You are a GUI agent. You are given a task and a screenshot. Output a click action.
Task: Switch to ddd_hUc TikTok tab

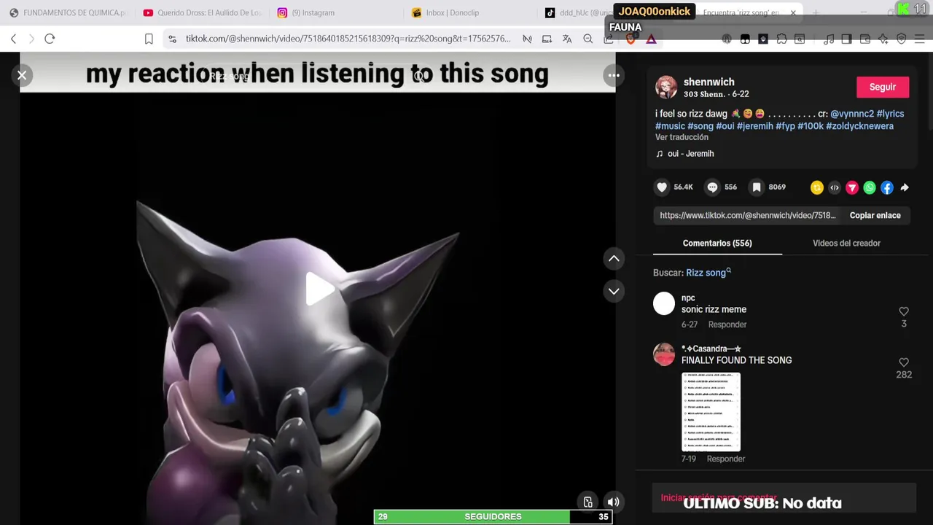(577, 12)
